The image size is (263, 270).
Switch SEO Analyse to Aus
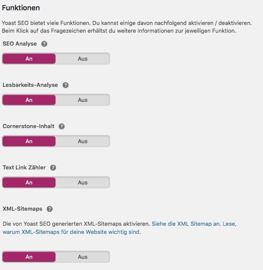click(x=83, y=58)
